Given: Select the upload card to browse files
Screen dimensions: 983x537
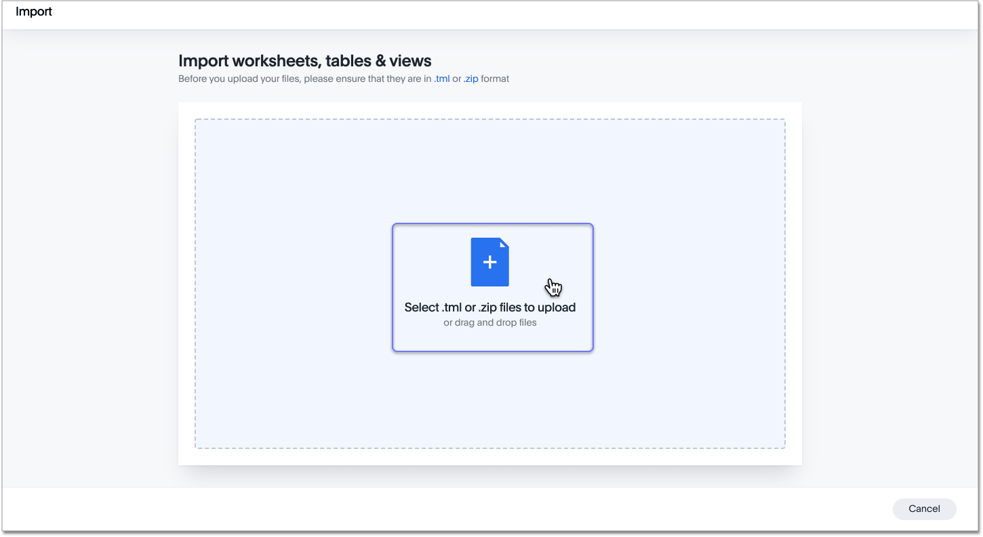Looking at the screenshot, I should 492,287.
